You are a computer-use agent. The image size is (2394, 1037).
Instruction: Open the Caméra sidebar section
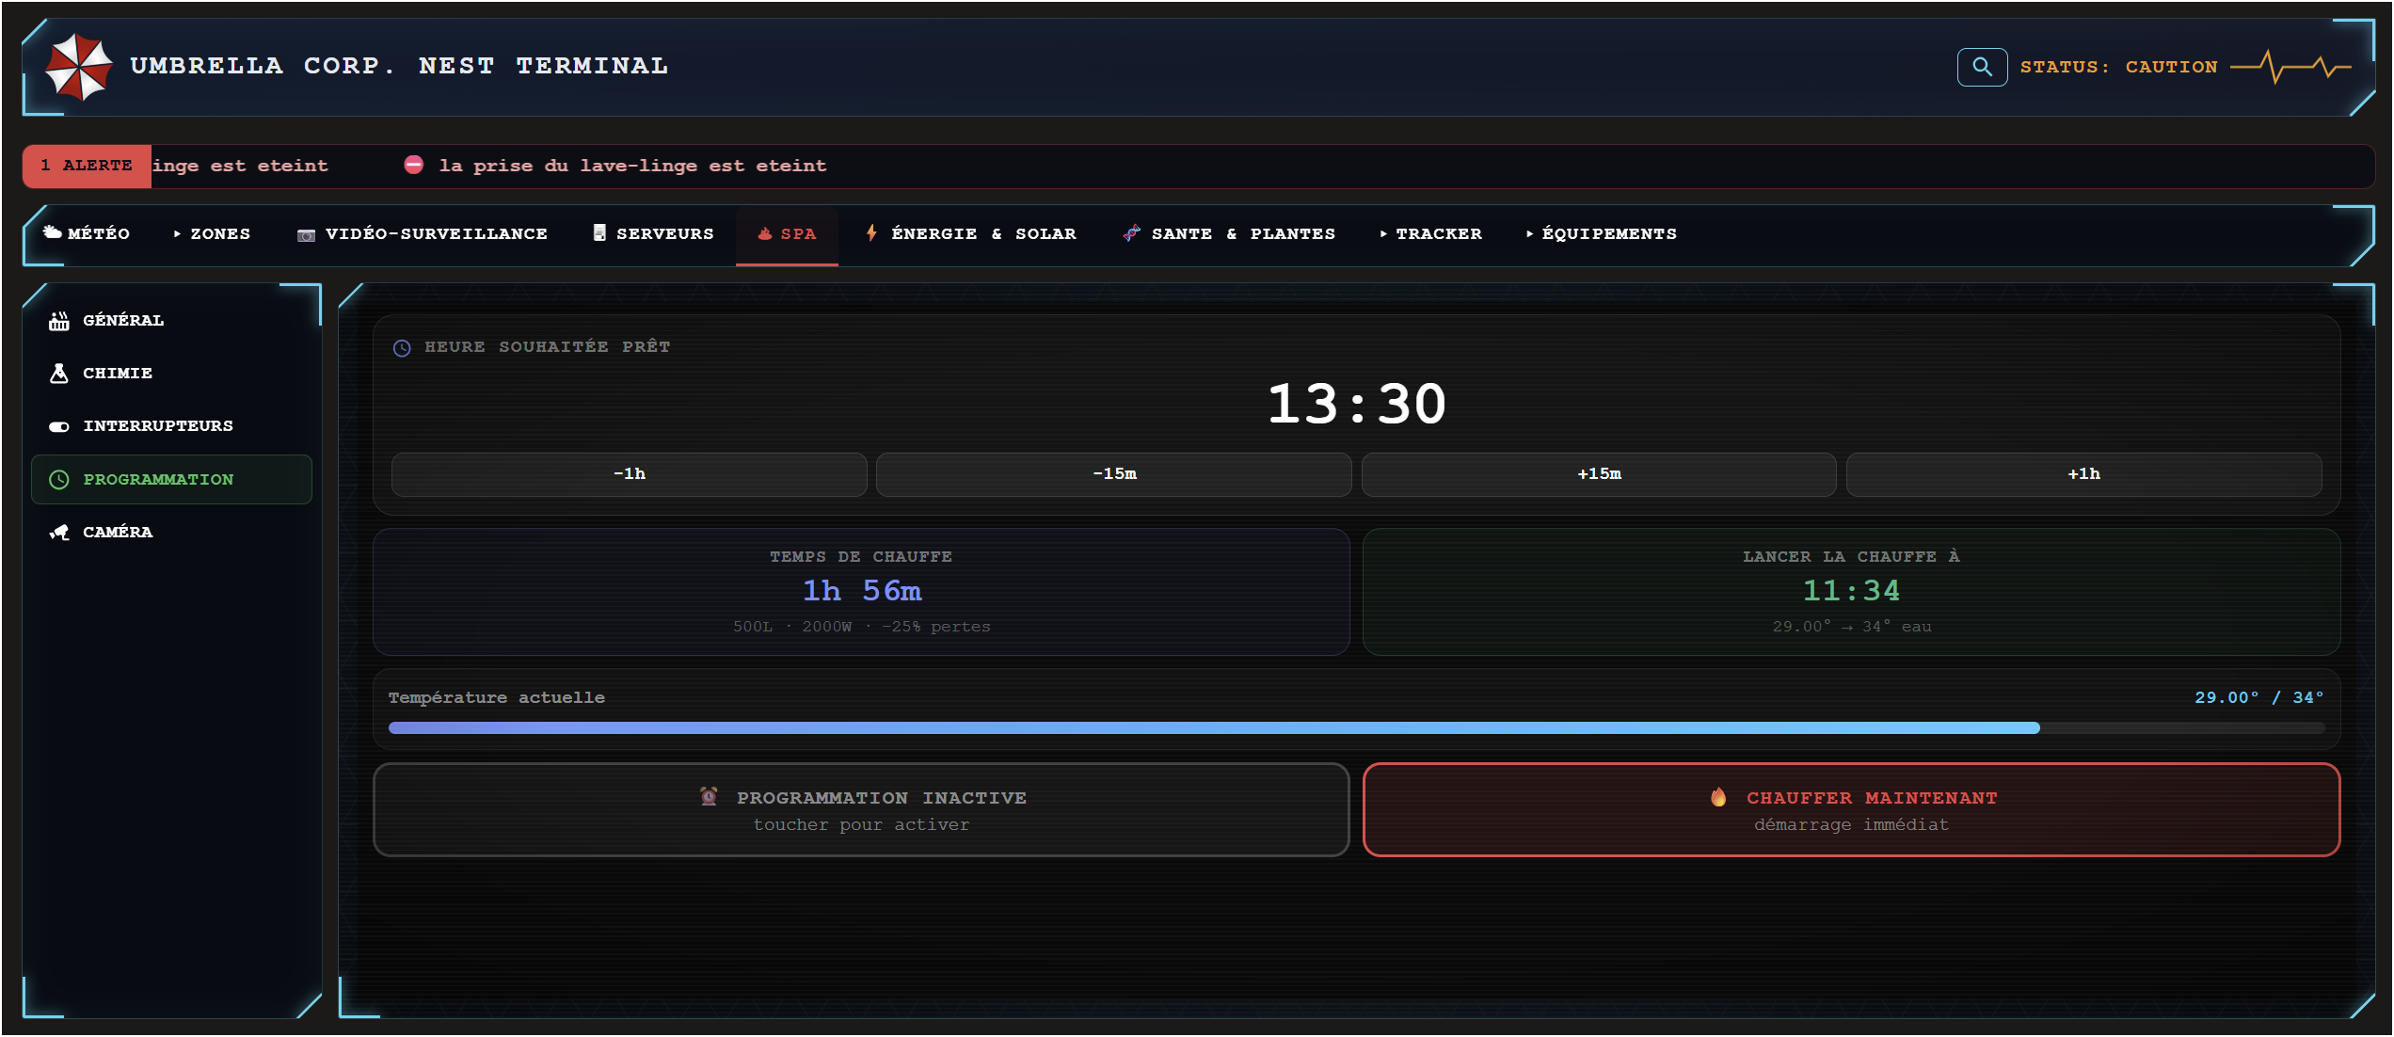click(171, 533)
